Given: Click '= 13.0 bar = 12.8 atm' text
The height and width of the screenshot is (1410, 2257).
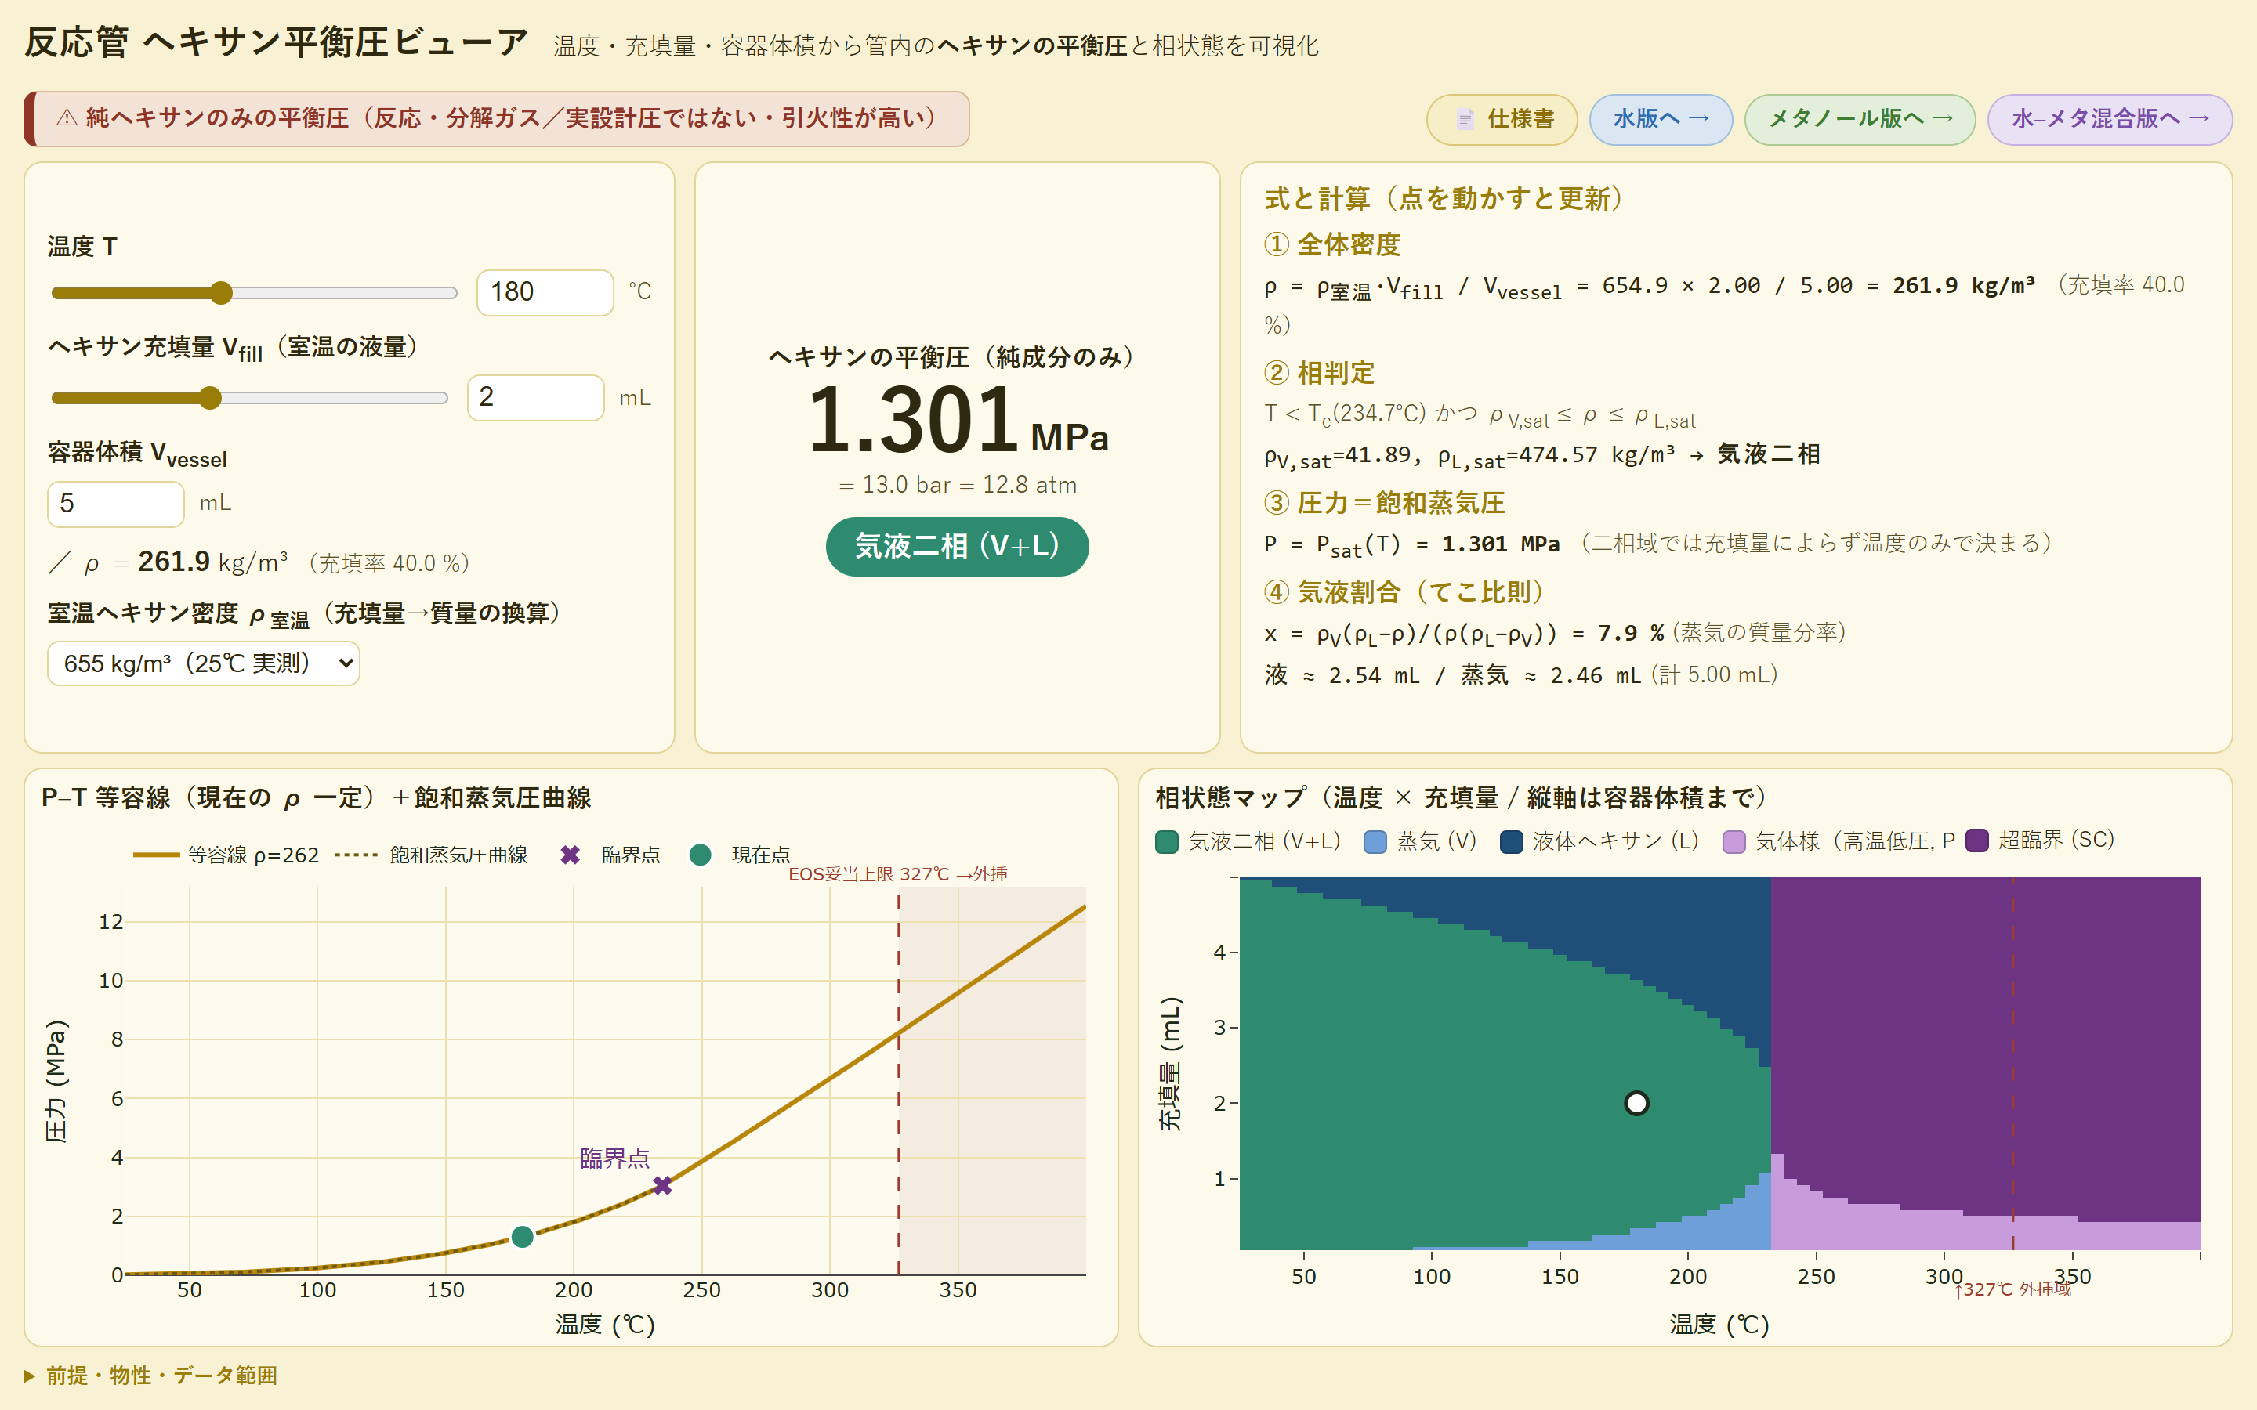Looking at the screenshot, I should (958, 486).
